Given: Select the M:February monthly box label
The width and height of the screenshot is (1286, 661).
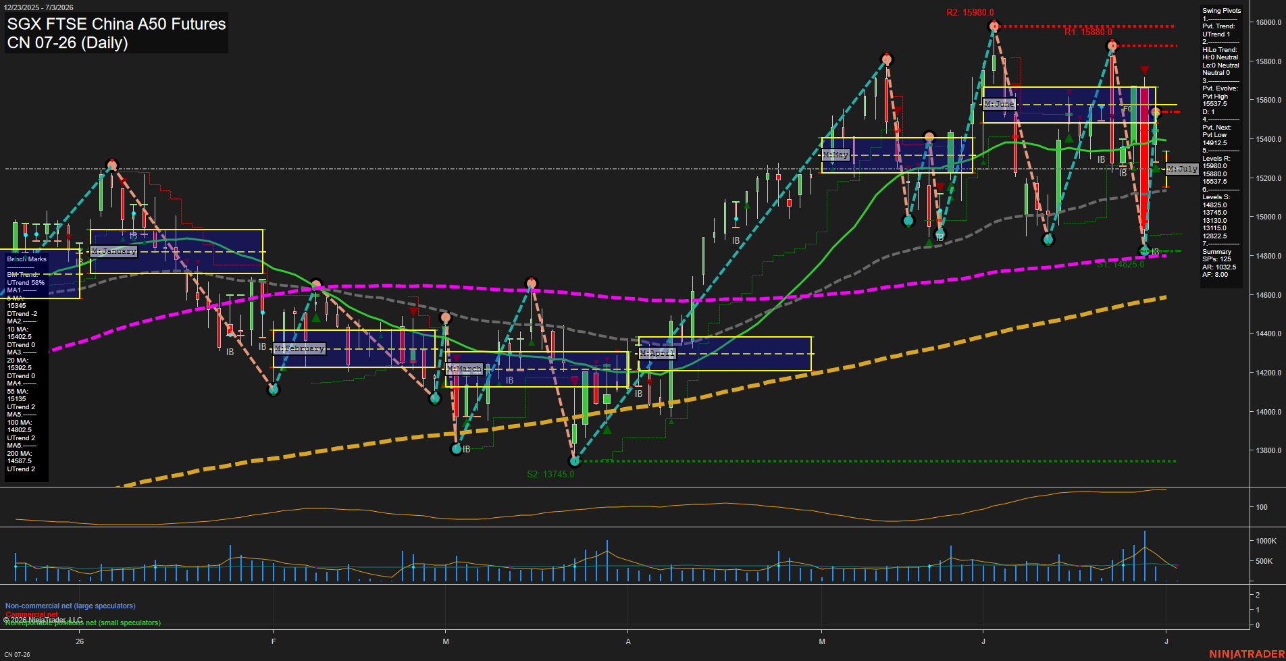Looking at the screenshot, I should click(x=299, y=348).
